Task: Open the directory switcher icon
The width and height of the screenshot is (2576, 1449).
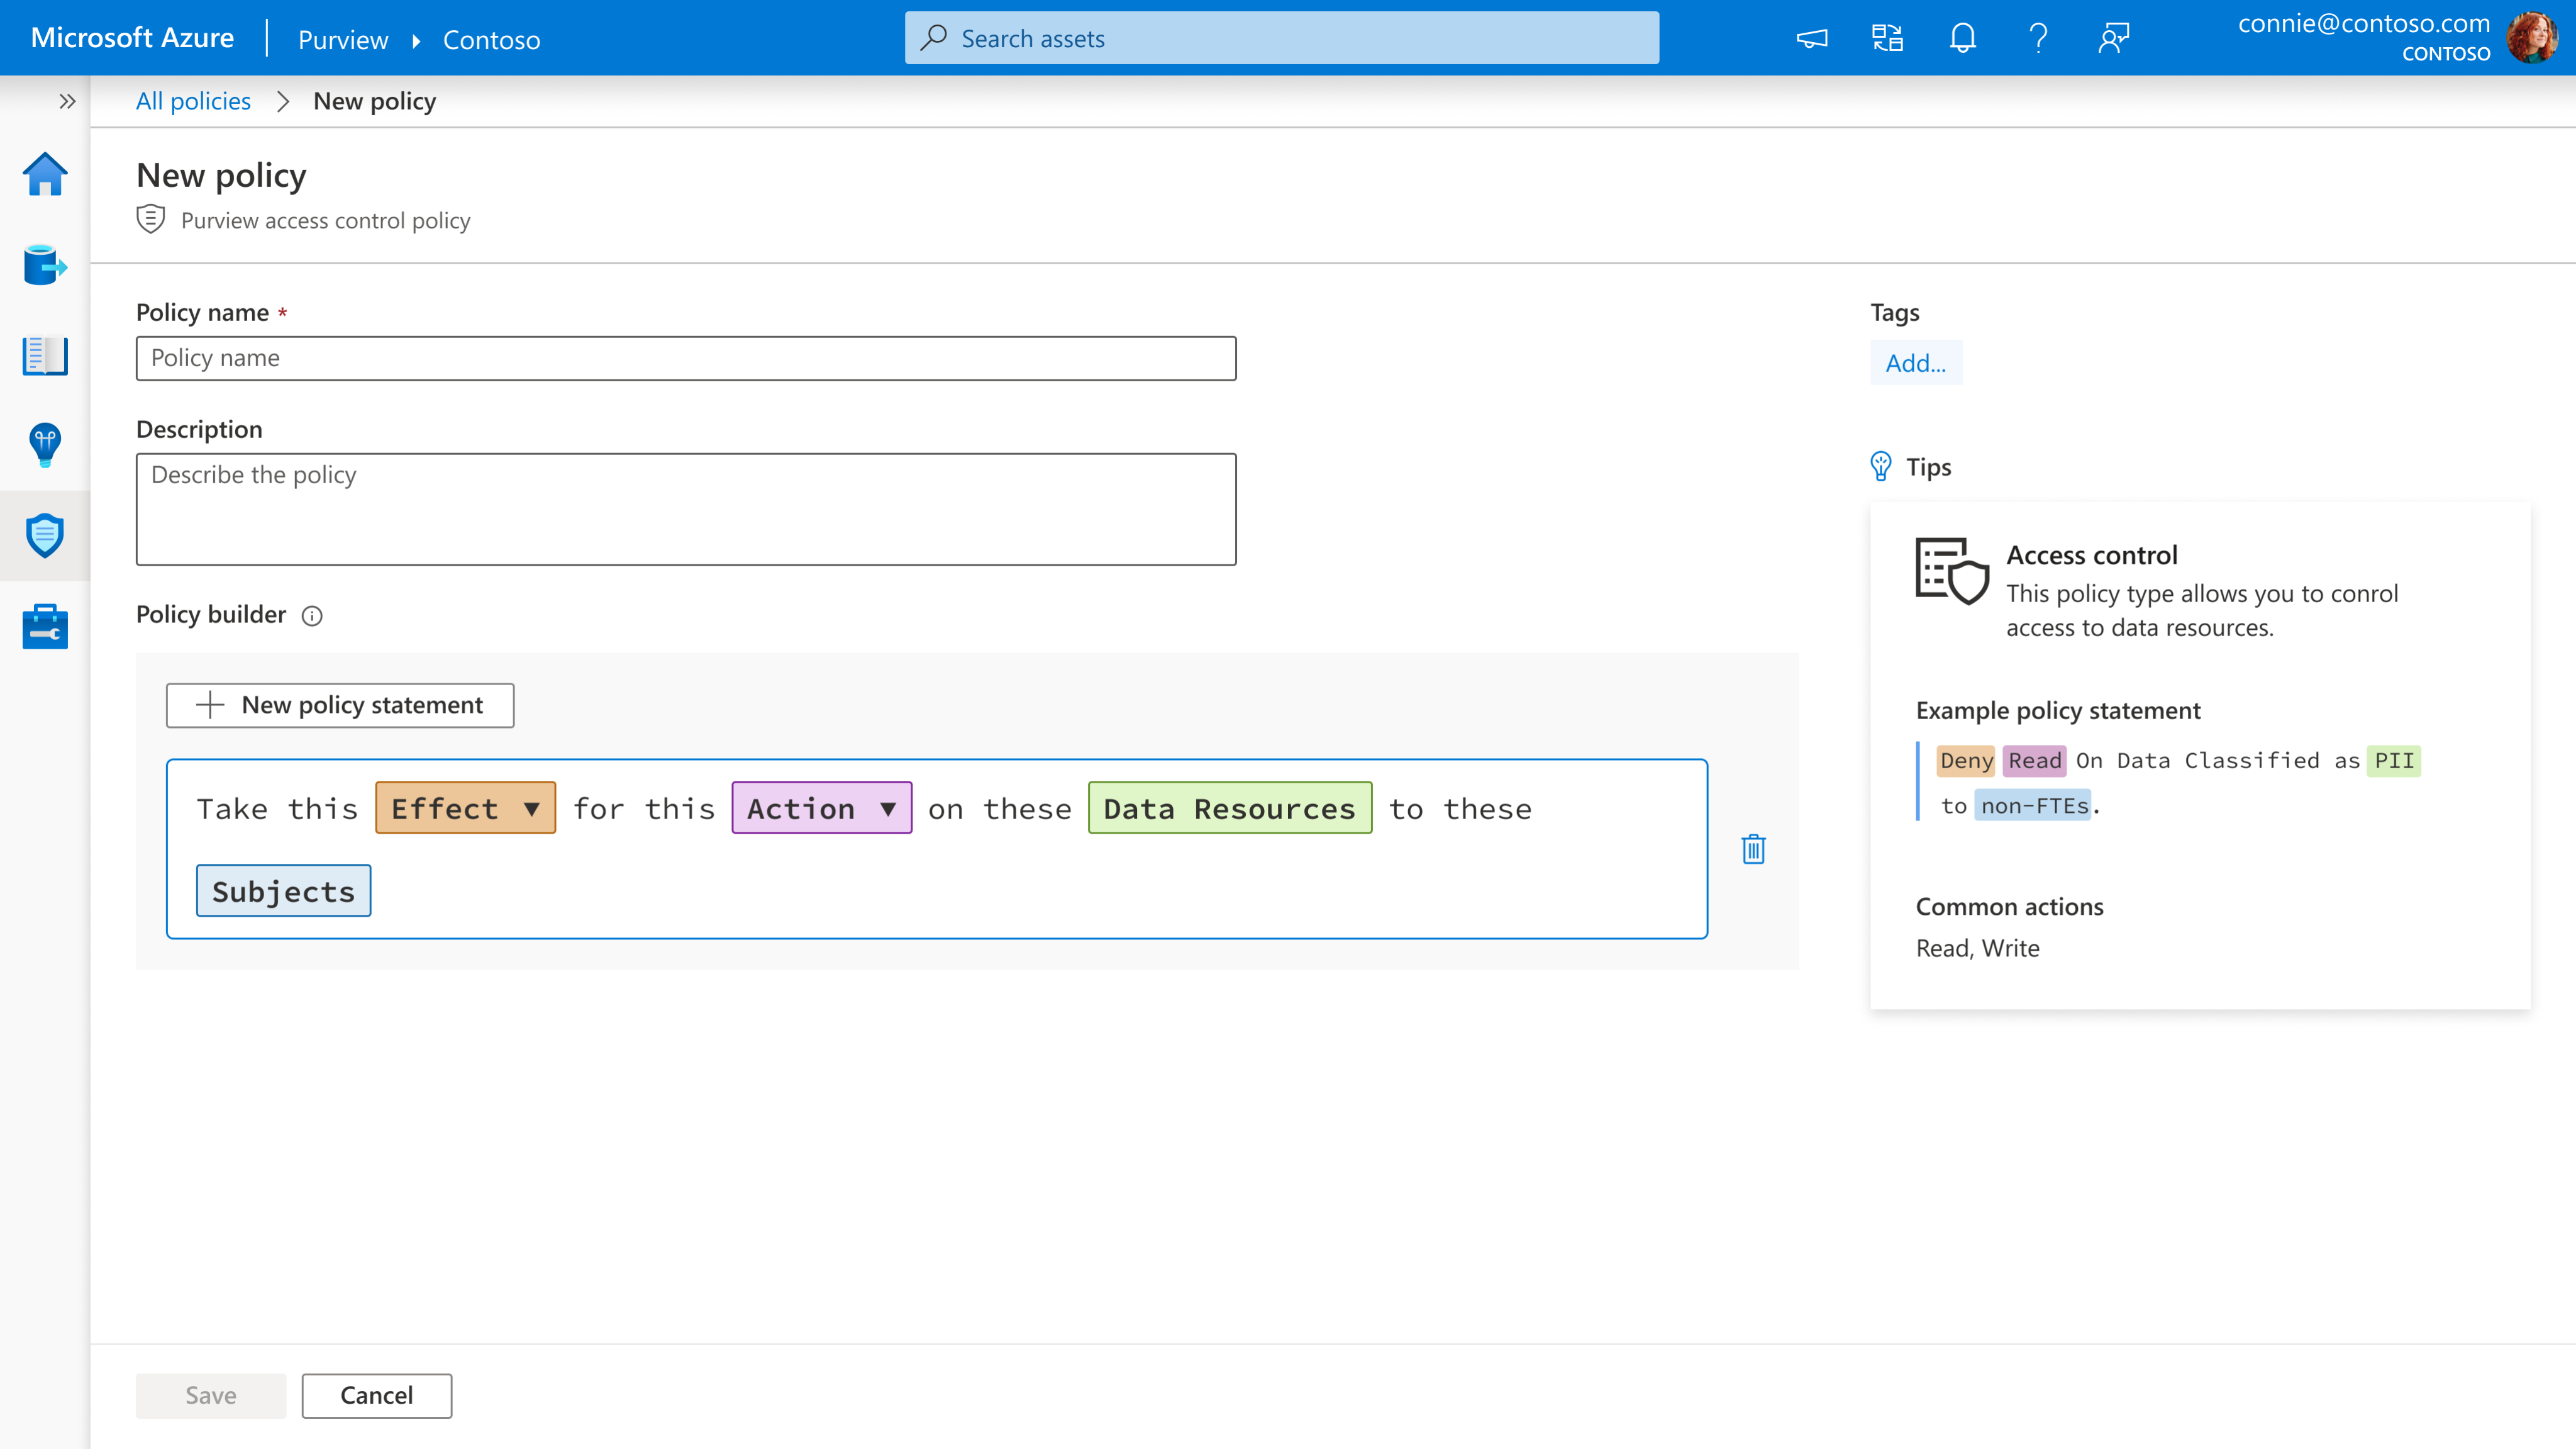Action: click(x=1887, y=39)
